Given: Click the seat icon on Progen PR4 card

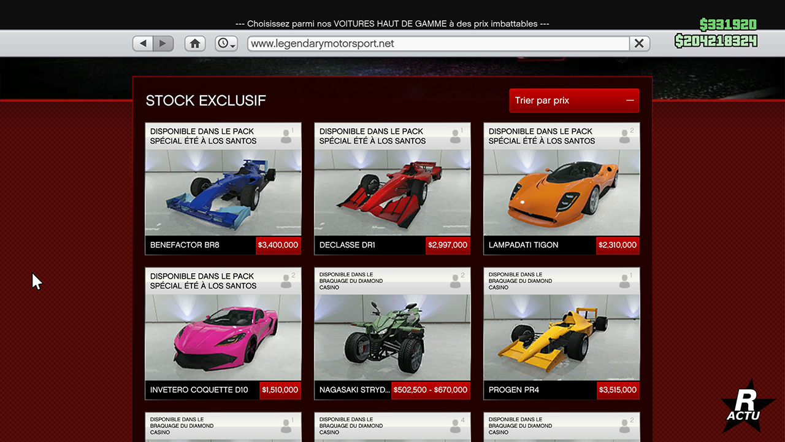Looking at the screenshot, I should click(x=625, y=281).
